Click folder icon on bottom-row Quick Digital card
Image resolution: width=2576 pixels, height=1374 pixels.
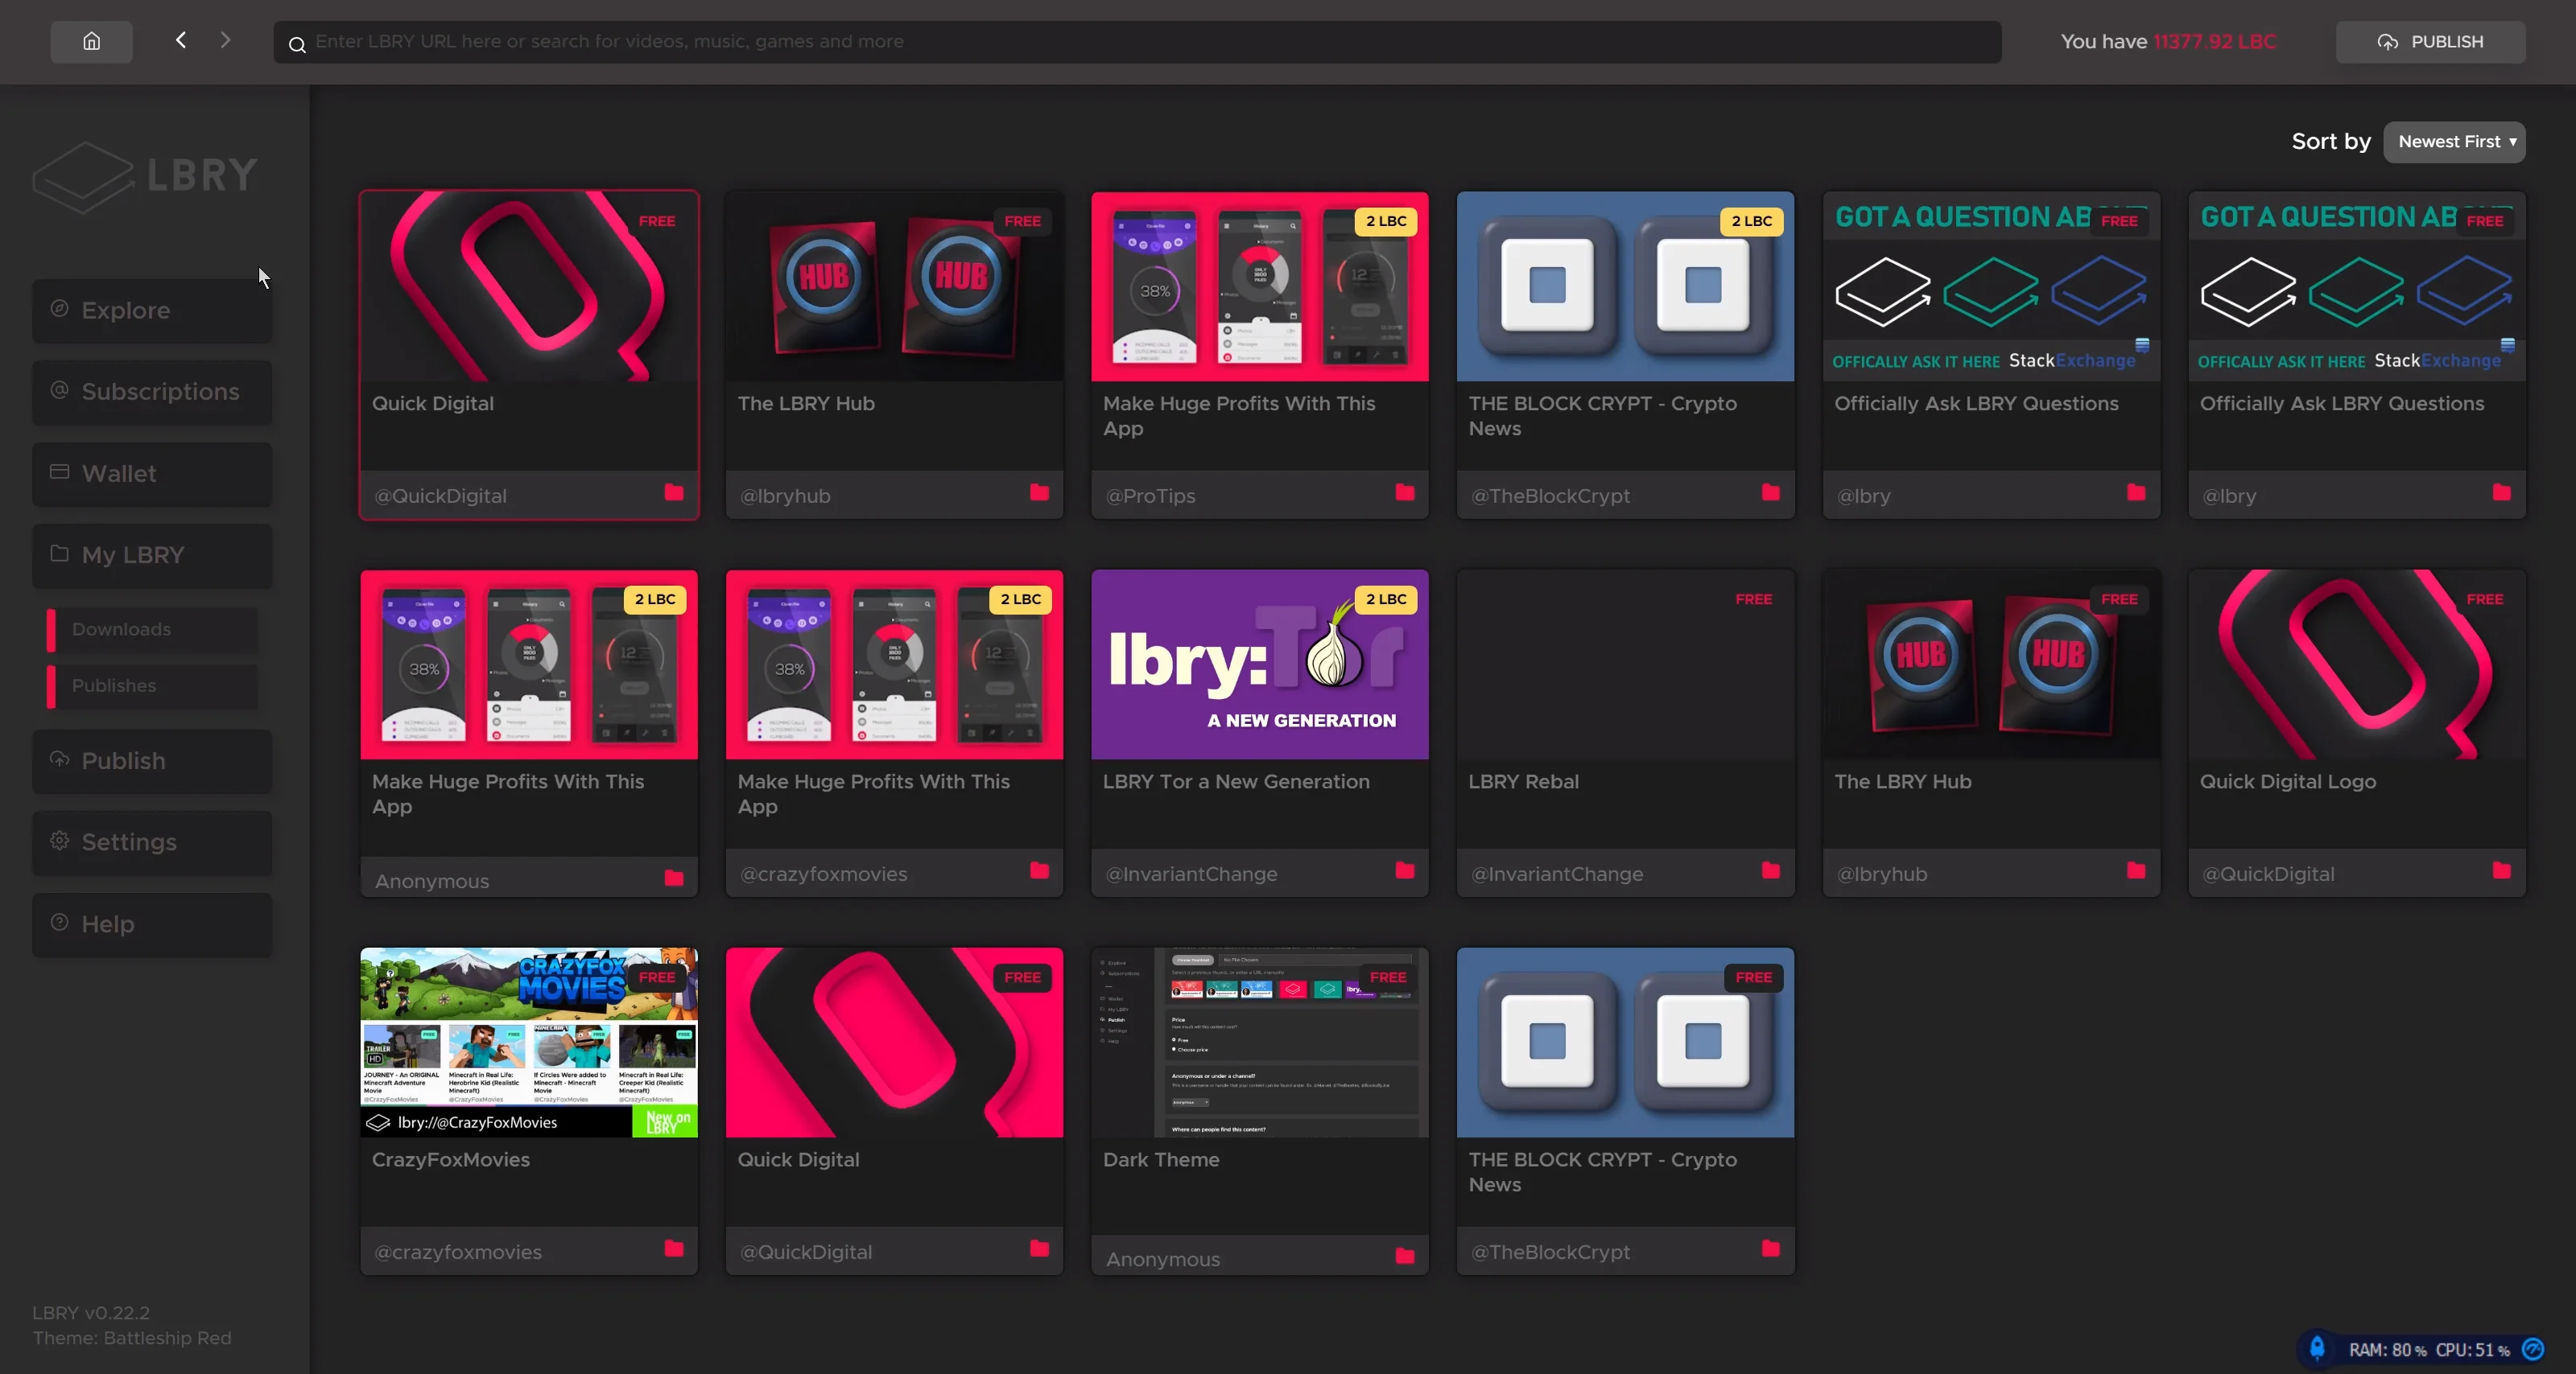pos(1040,1248)
